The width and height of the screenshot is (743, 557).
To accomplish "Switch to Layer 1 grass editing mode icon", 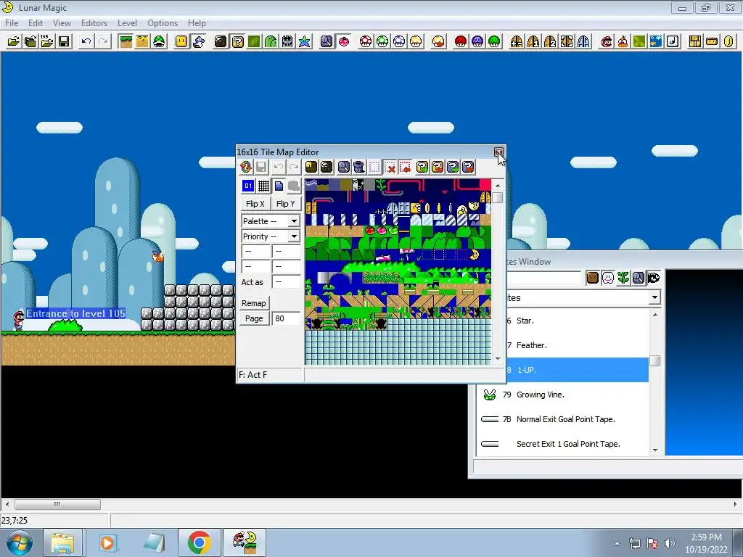I will click(126, 41).
